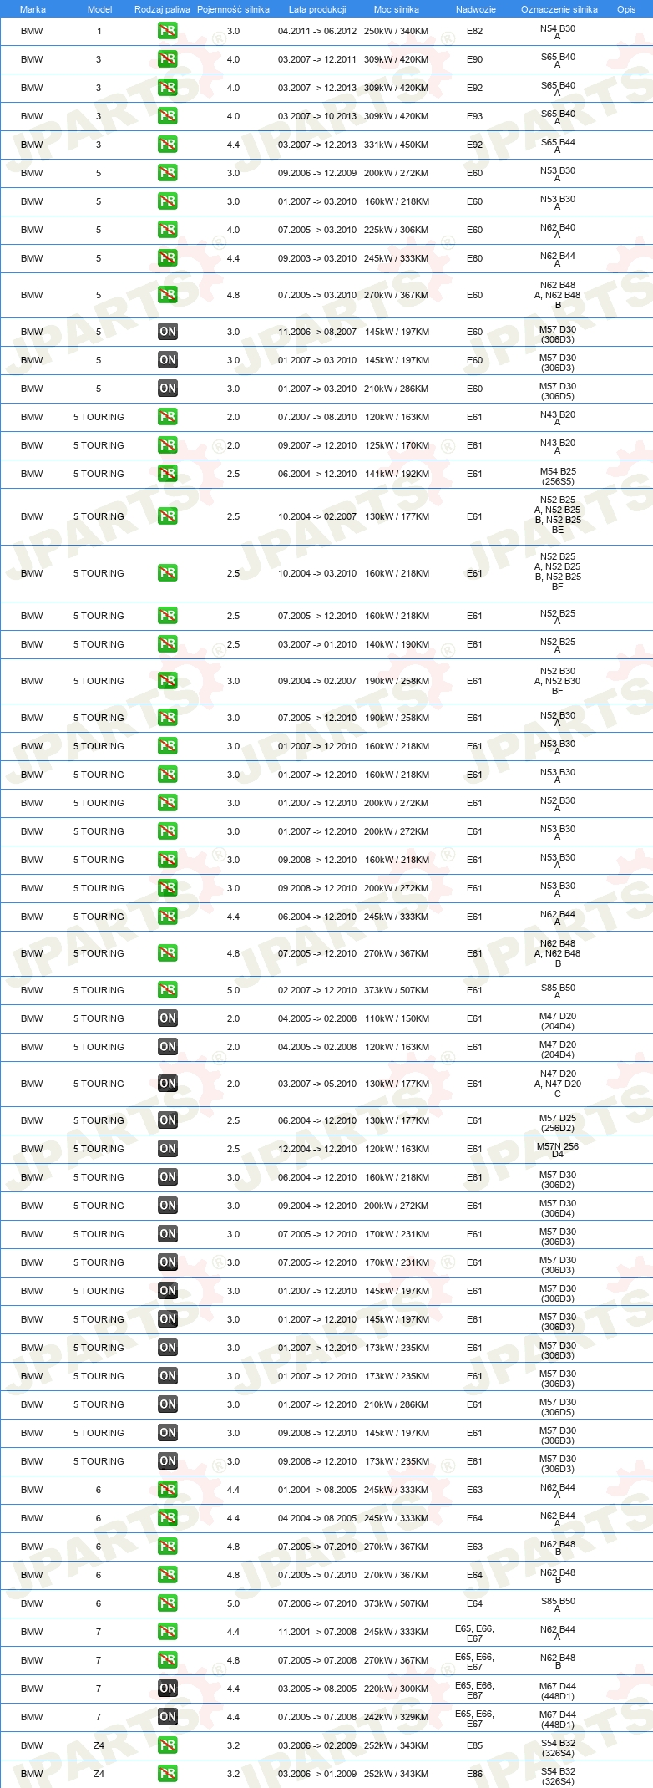Select the E63 cell in the 01.2004 -> 08.2005 row

(474, 1490)
